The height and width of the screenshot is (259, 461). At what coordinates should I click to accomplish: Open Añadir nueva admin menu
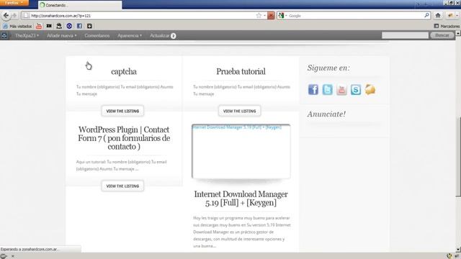click(x=62, y=35)
